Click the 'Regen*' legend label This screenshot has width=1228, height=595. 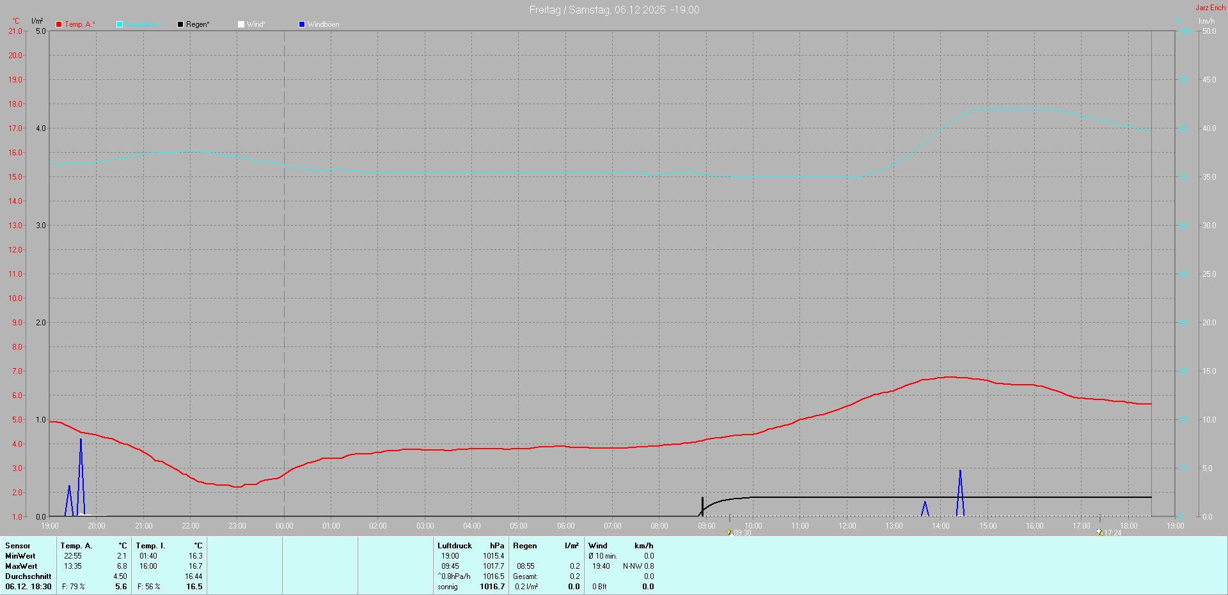point(198,24)
